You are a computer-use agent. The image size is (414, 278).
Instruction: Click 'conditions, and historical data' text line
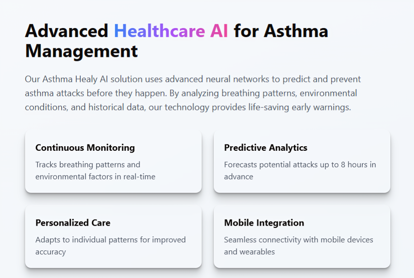85,107
